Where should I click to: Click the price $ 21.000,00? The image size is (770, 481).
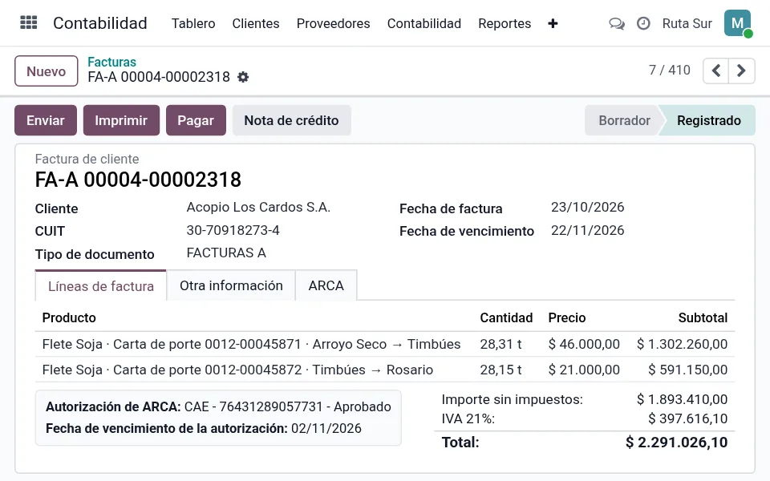(x=584, y=370)
